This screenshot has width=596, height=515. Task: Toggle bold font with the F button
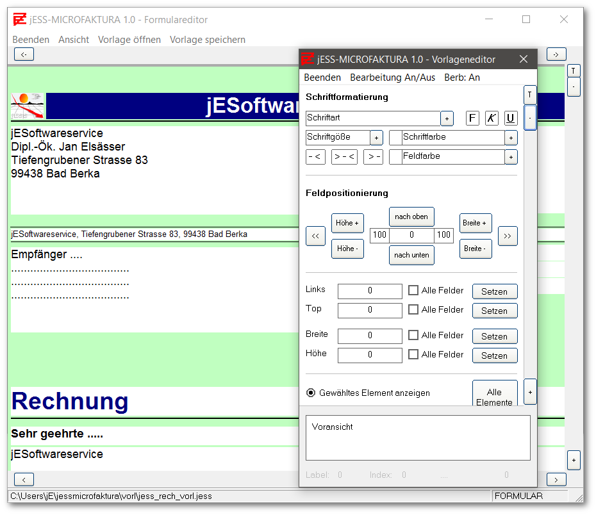point(472,118)
